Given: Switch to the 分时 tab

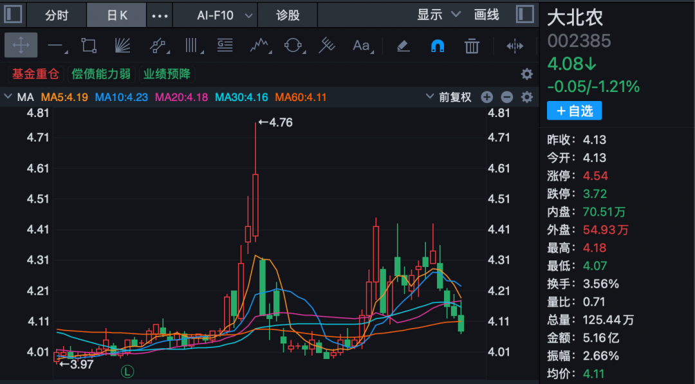Looking at the screenshot, I should pyautogui.click(x=56, y=14).
